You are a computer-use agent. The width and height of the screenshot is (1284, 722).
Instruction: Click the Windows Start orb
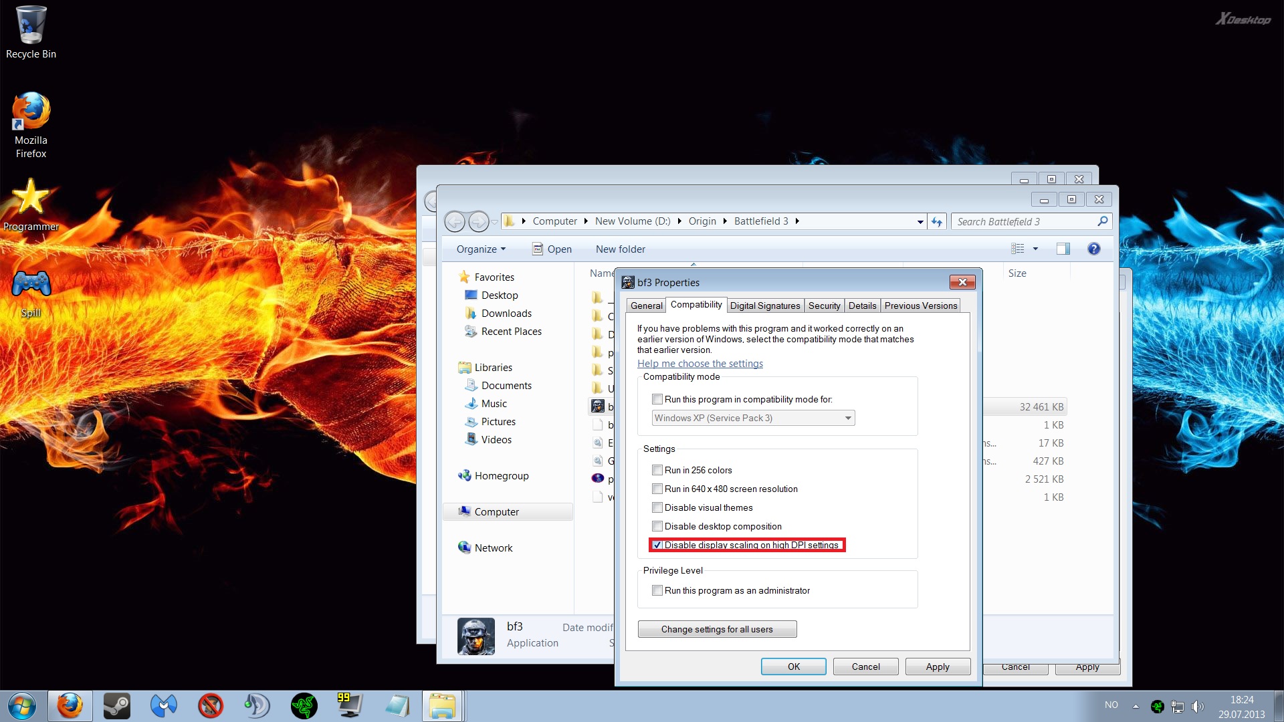22,706
